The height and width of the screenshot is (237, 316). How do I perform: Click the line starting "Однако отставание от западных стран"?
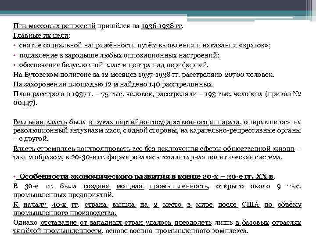(x=157, y=223)
